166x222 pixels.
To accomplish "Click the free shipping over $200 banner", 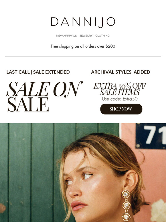I will coord(83,46).
